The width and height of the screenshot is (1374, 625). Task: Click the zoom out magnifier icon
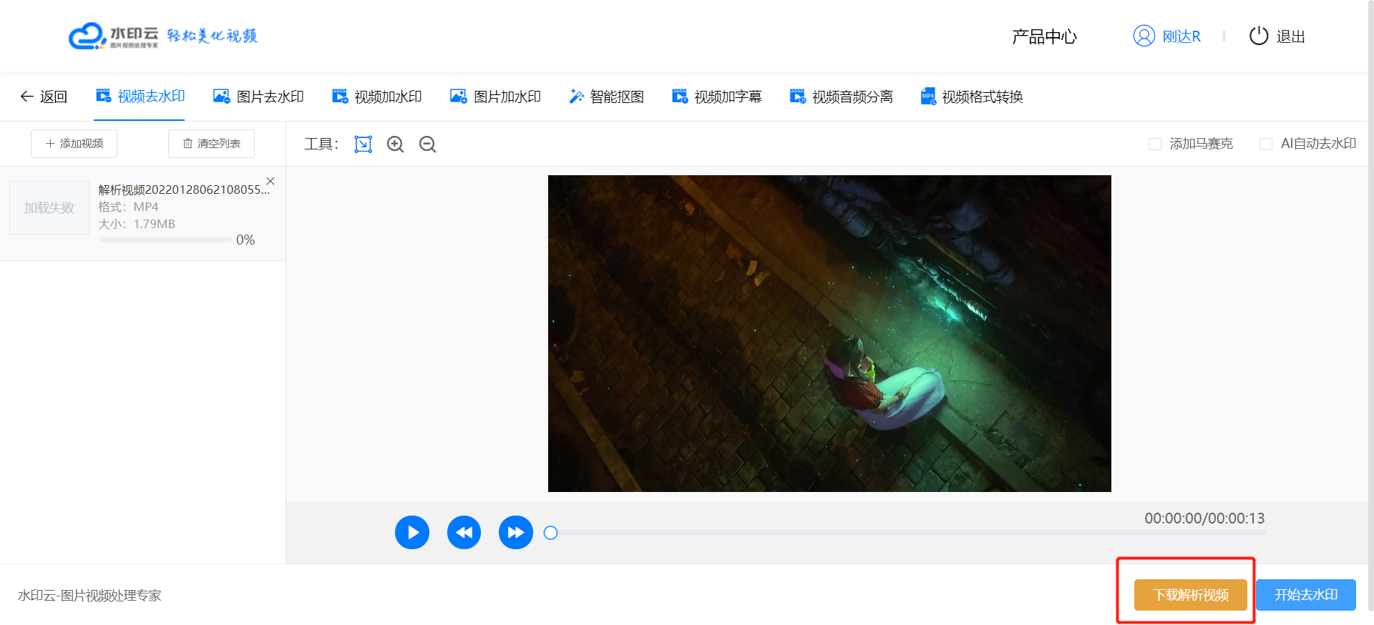(427, 144)
